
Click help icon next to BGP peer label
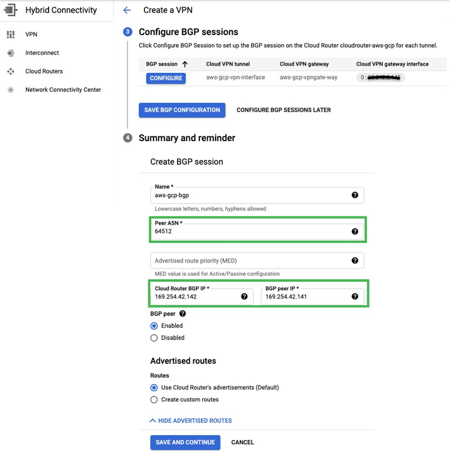[183, 314]
